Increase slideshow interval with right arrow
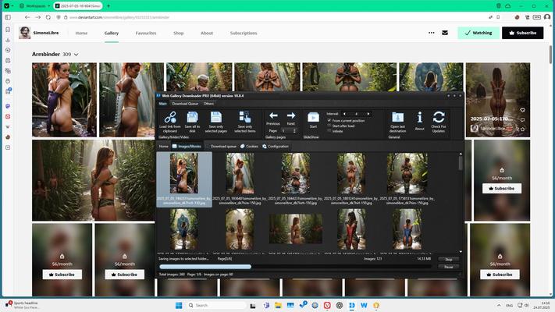Viewport: 555px width, 312px height. (x=368, y=114)
